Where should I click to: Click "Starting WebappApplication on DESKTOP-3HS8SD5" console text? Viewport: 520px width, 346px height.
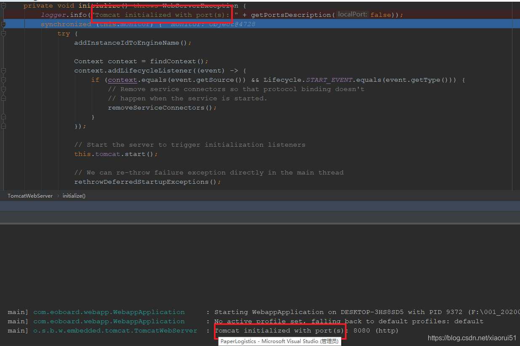[x=309, y=312]
